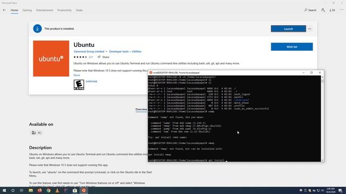346x194 pixels.
Task: Share the Ubuntu app
Action: (x=103, y=57)
